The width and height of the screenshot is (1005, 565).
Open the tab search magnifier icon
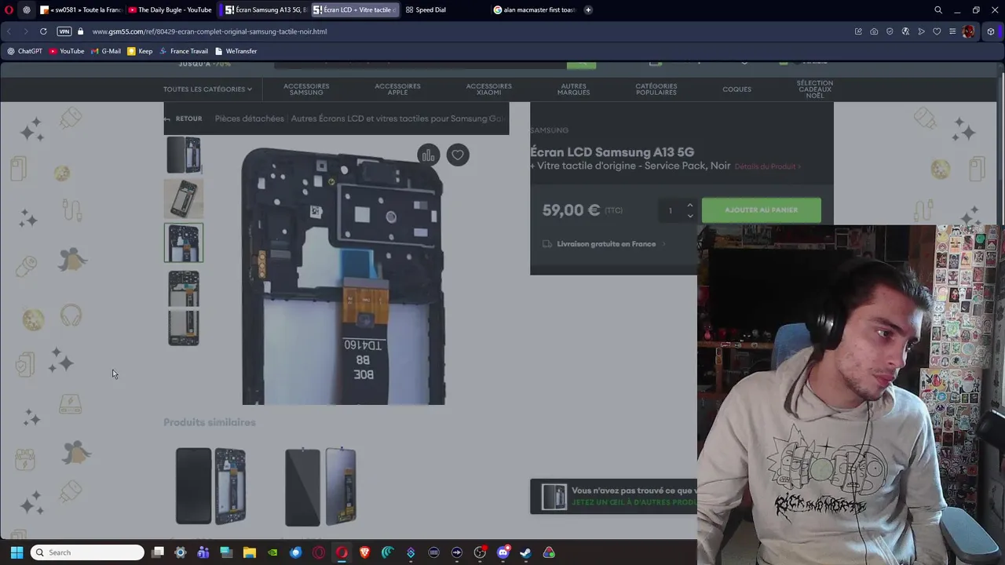tap(938, 9)
